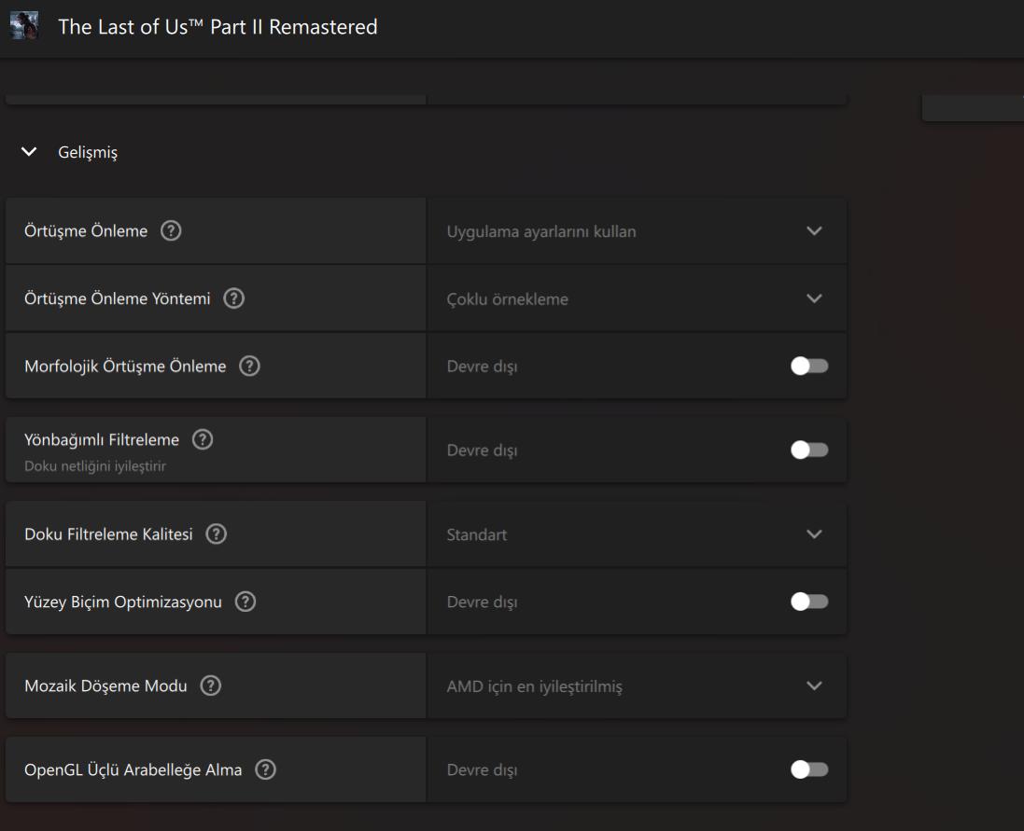1024x831 pixels.
Task: Click the help icon next to Örtüşme Önleme
Action: tap(171, 230)
